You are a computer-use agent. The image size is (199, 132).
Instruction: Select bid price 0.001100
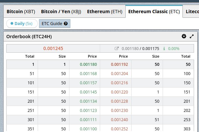[x=88, y=129]
